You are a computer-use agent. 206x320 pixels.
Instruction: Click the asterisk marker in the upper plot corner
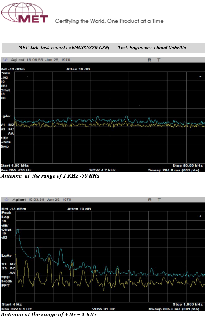(200, 77)
